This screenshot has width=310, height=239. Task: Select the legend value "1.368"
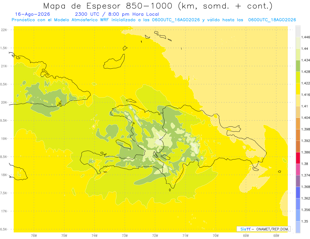point(305,187)
